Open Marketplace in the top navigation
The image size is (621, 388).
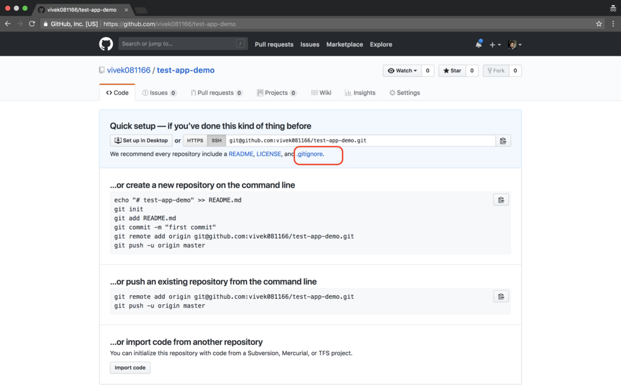tap(344, 44)
